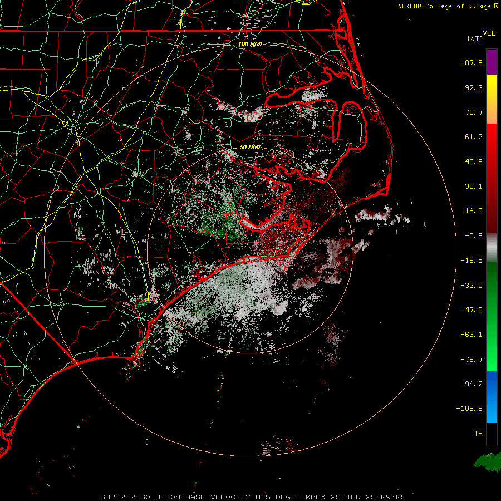
Task: Select the -16.5 scale value
Action: (x=471, y=261)
